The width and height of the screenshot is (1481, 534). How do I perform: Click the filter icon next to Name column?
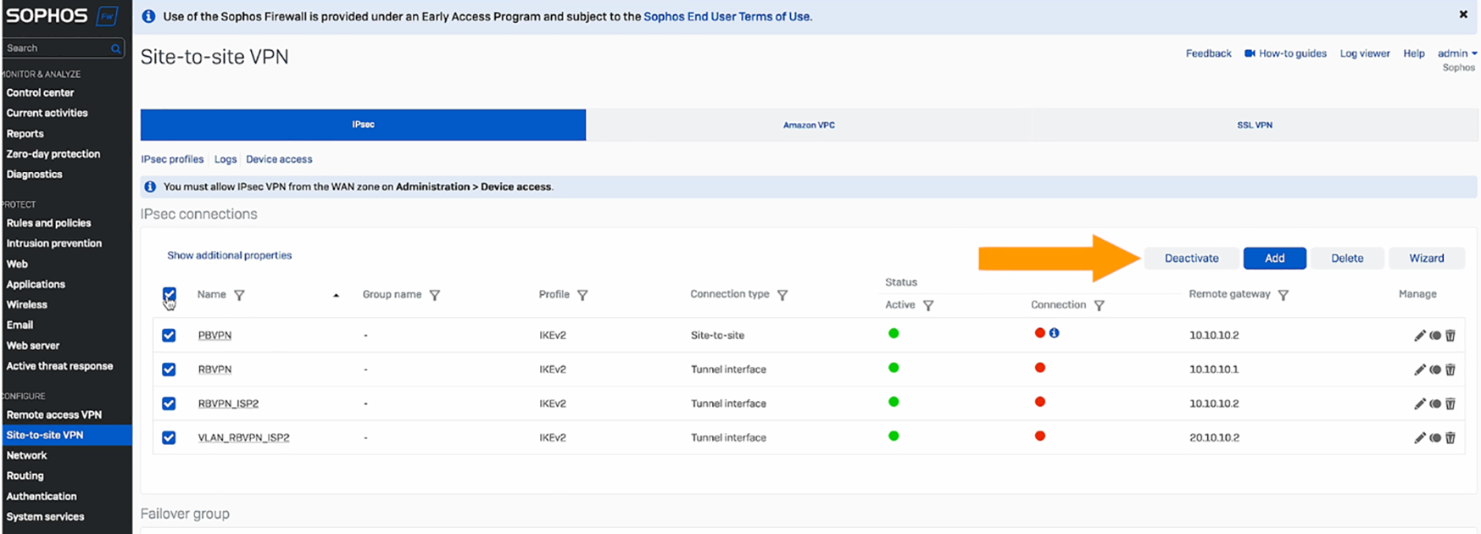(239, 295)
